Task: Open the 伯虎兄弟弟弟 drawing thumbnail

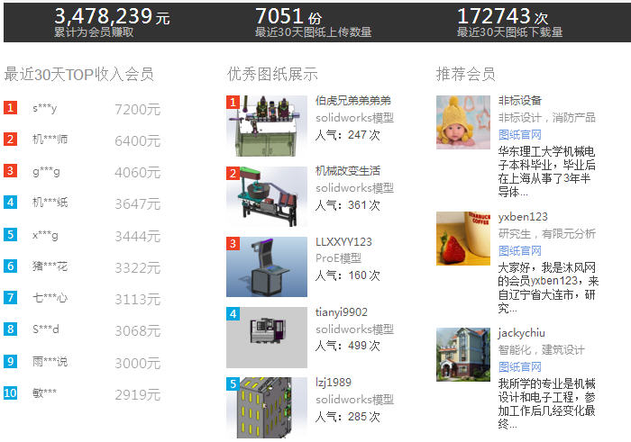Action: (267, 125)
